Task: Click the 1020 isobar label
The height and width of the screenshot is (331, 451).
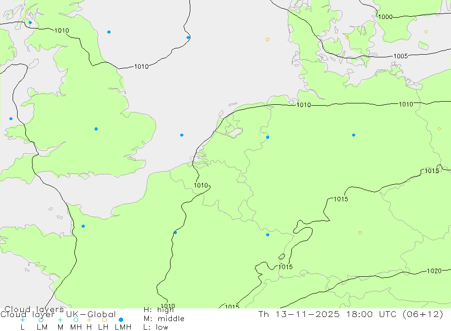Action: pyautogui.click(x=434, y=271)
